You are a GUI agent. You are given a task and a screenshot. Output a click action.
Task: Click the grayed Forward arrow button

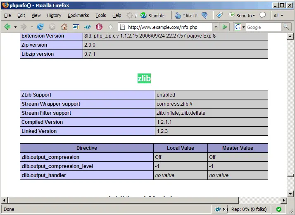24,27
